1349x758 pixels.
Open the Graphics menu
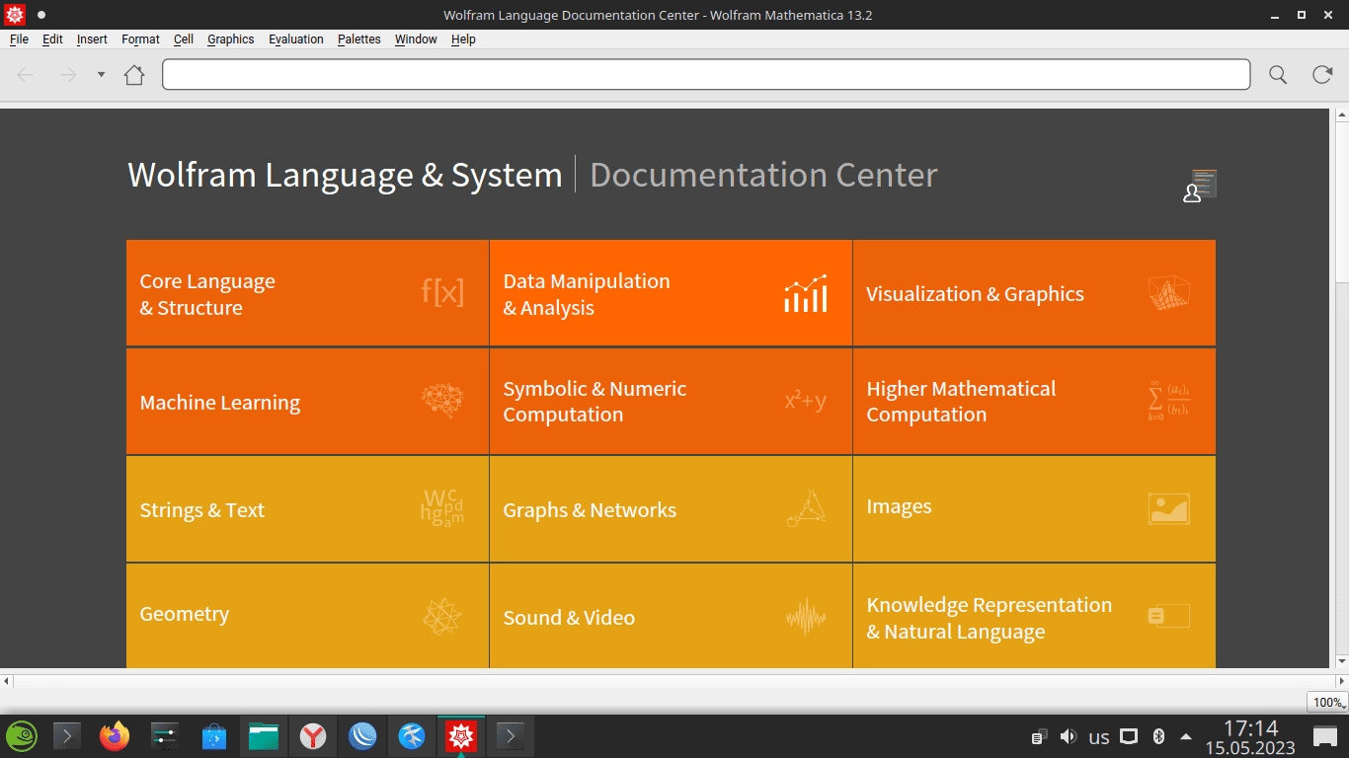point(231,39)
